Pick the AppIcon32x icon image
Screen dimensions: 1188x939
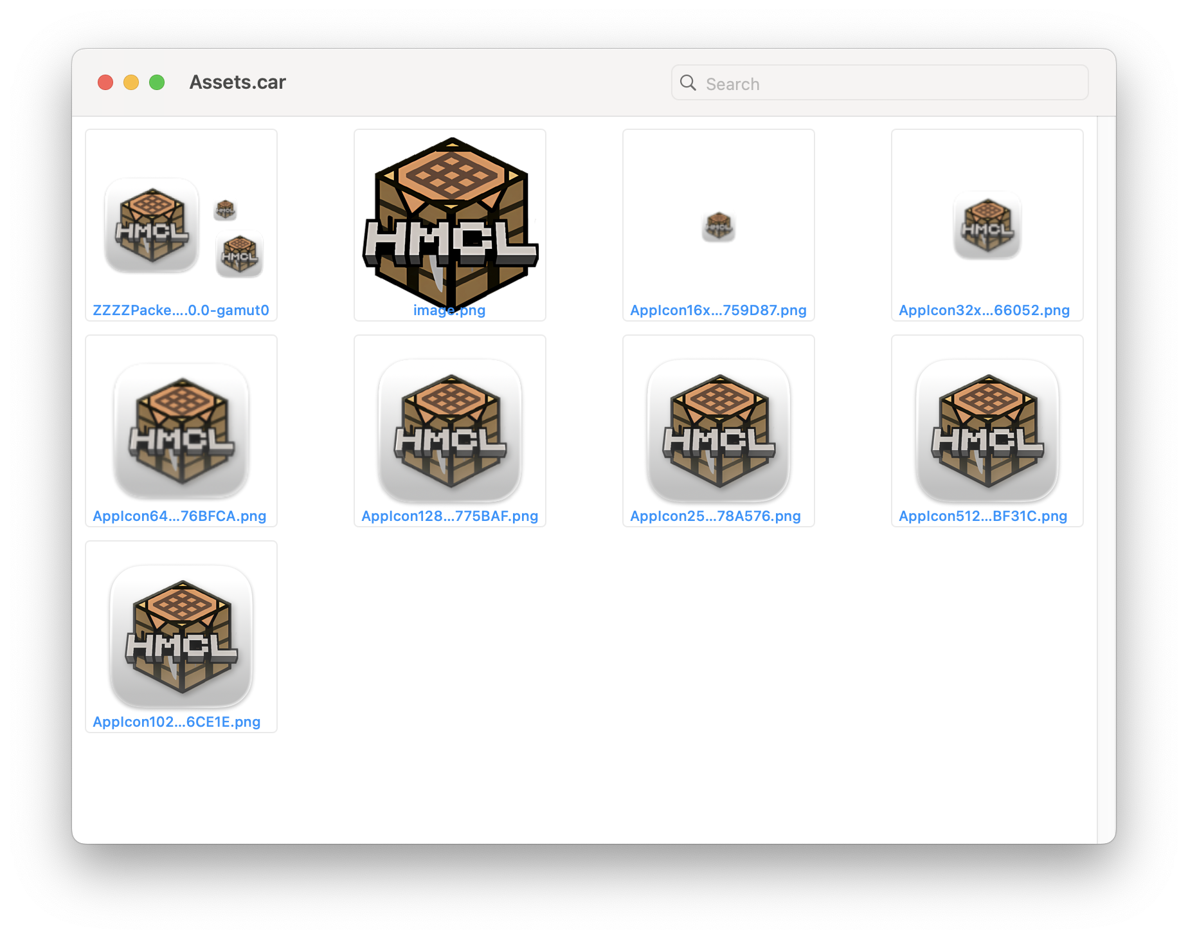[x=987, y=226]
